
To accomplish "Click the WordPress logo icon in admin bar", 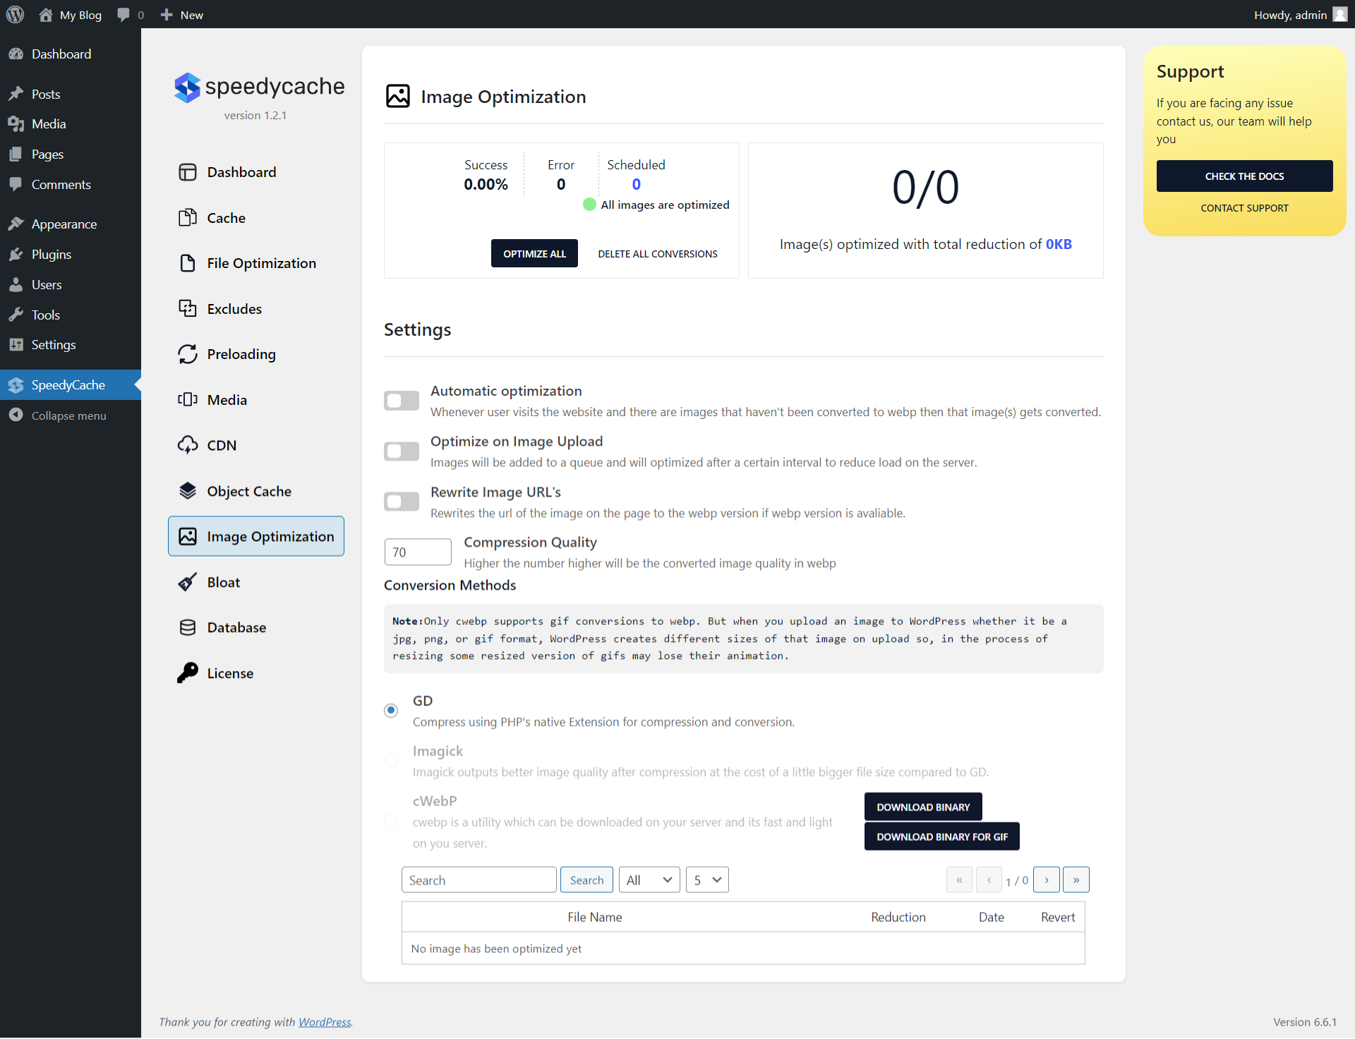I will pos(16,15).
